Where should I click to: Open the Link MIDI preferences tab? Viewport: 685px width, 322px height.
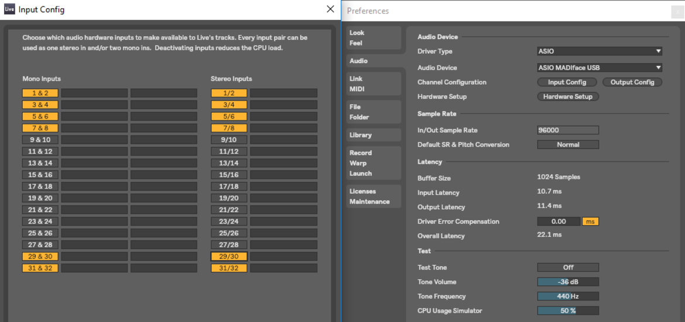[x=374, y=84]
